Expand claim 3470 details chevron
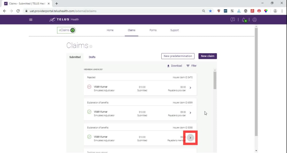The height and width of the screenshot is (153, 287). pyautogui.click(x=190, y=88)
